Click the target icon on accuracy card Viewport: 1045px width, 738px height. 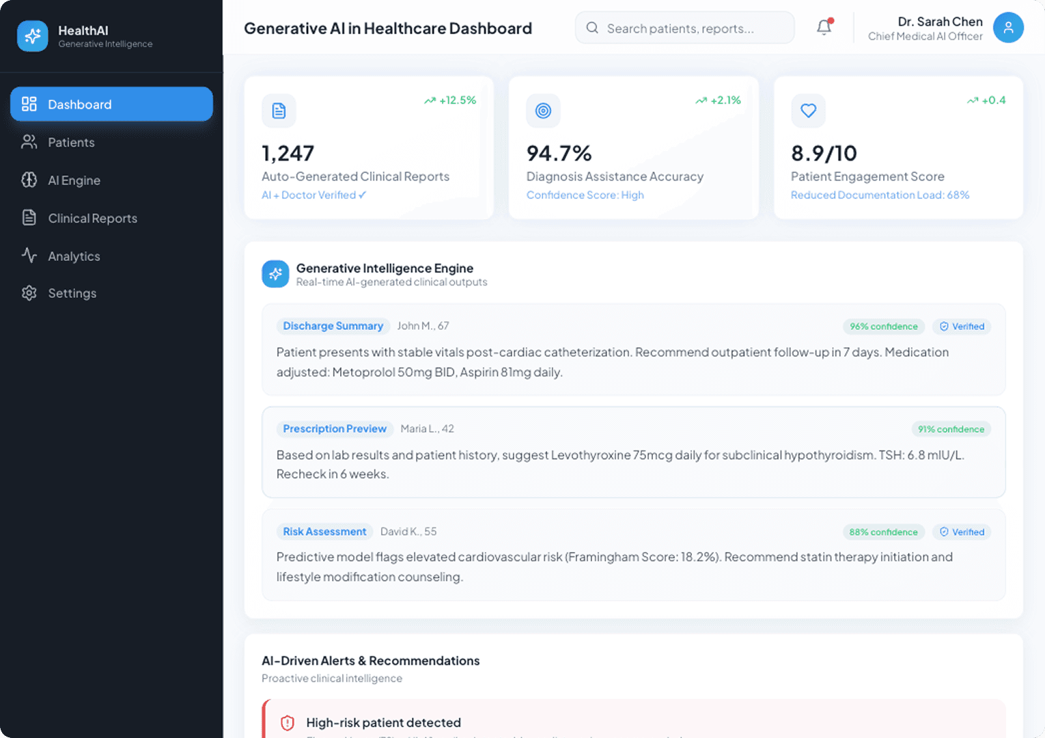(x=543, y=111)
